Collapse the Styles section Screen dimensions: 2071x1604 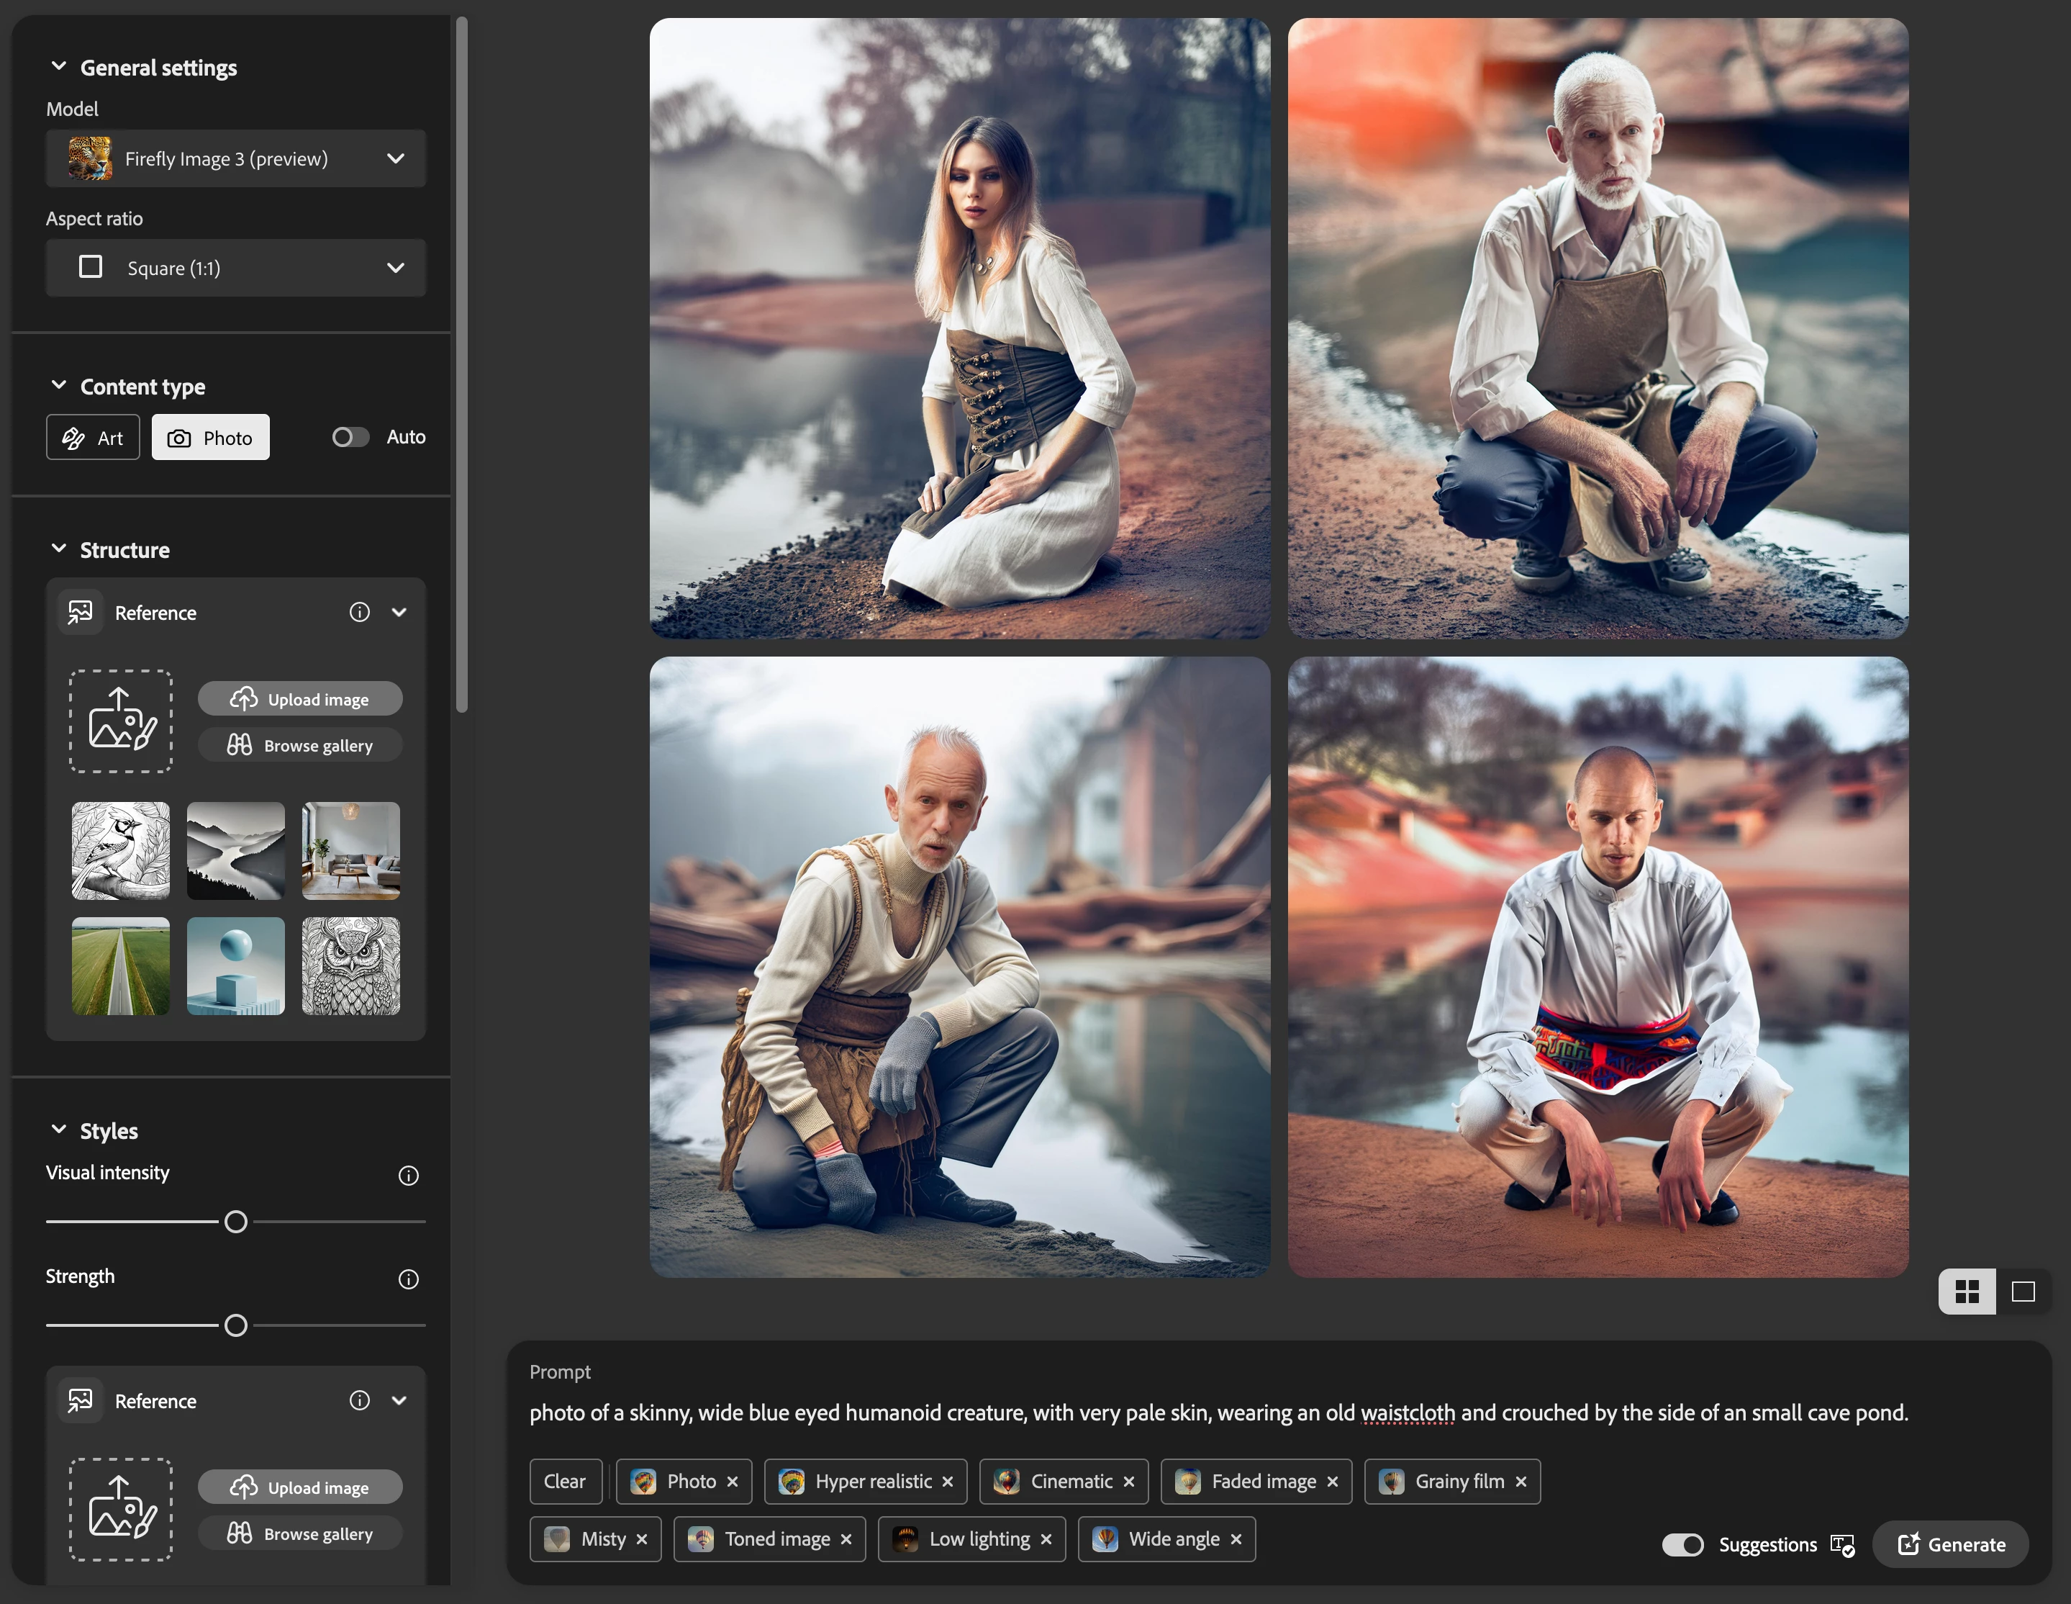[59, 1130]
